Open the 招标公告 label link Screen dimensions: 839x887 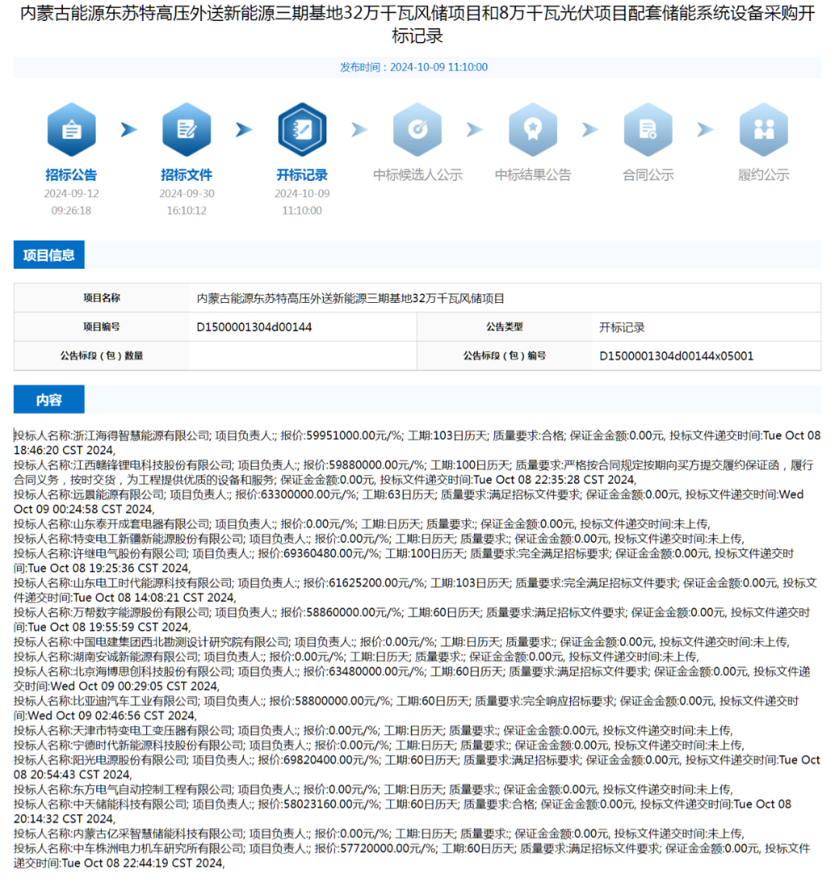(x=71, y=175)
